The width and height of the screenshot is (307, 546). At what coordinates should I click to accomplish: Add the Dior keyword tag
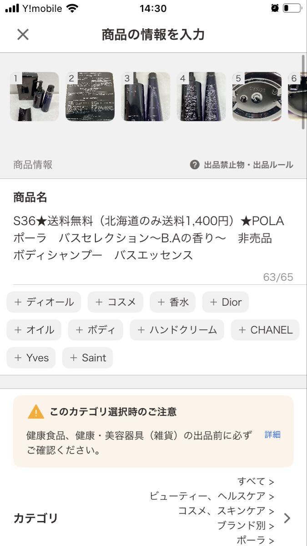tap(226, 302)
